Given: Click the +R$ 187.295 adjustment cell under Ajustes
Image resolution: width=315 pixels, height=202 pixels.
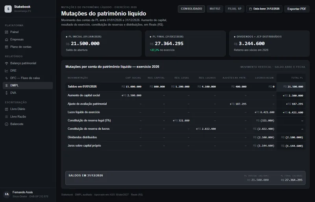Looking at the screenshot, I should (x=238, y=104).
